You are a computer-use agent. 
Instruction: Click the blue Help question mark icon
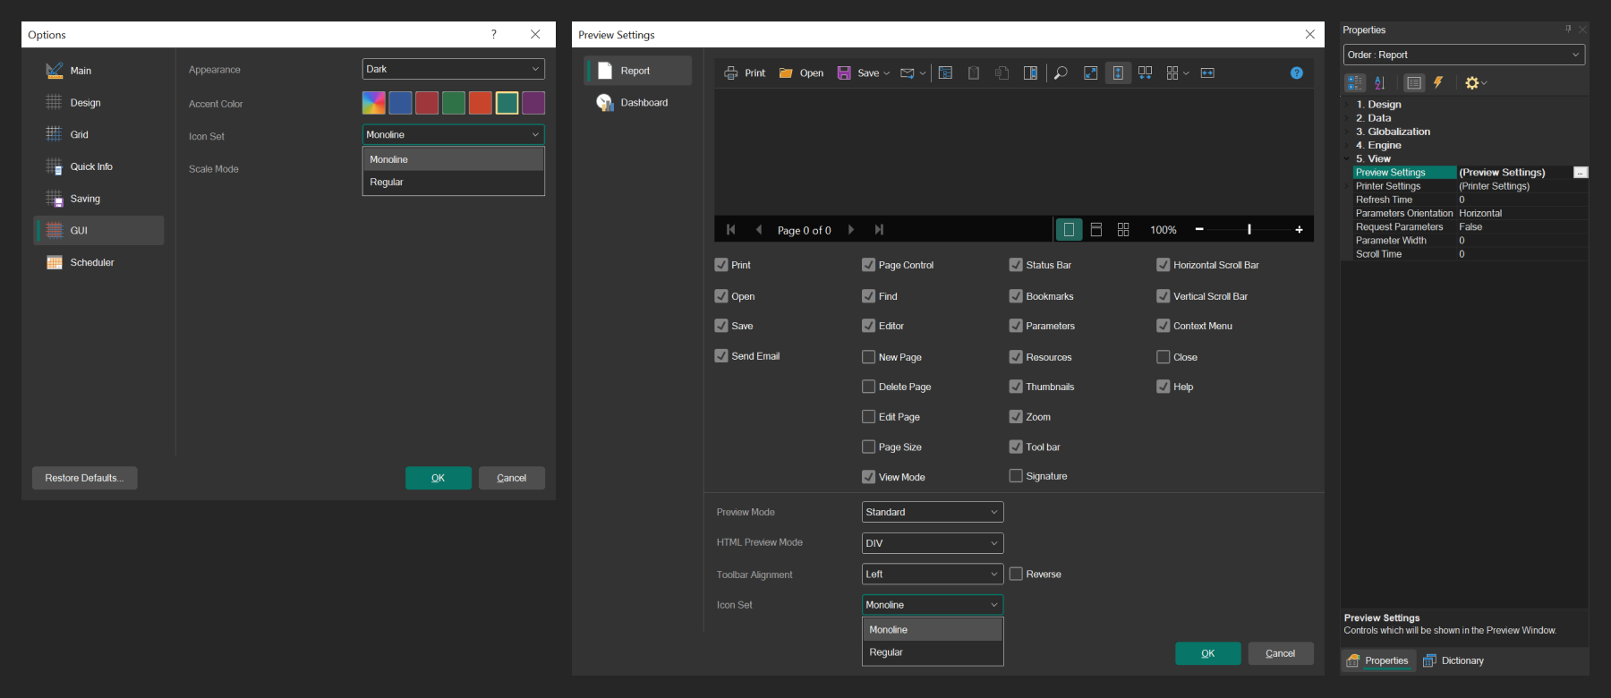[1297, 73]
